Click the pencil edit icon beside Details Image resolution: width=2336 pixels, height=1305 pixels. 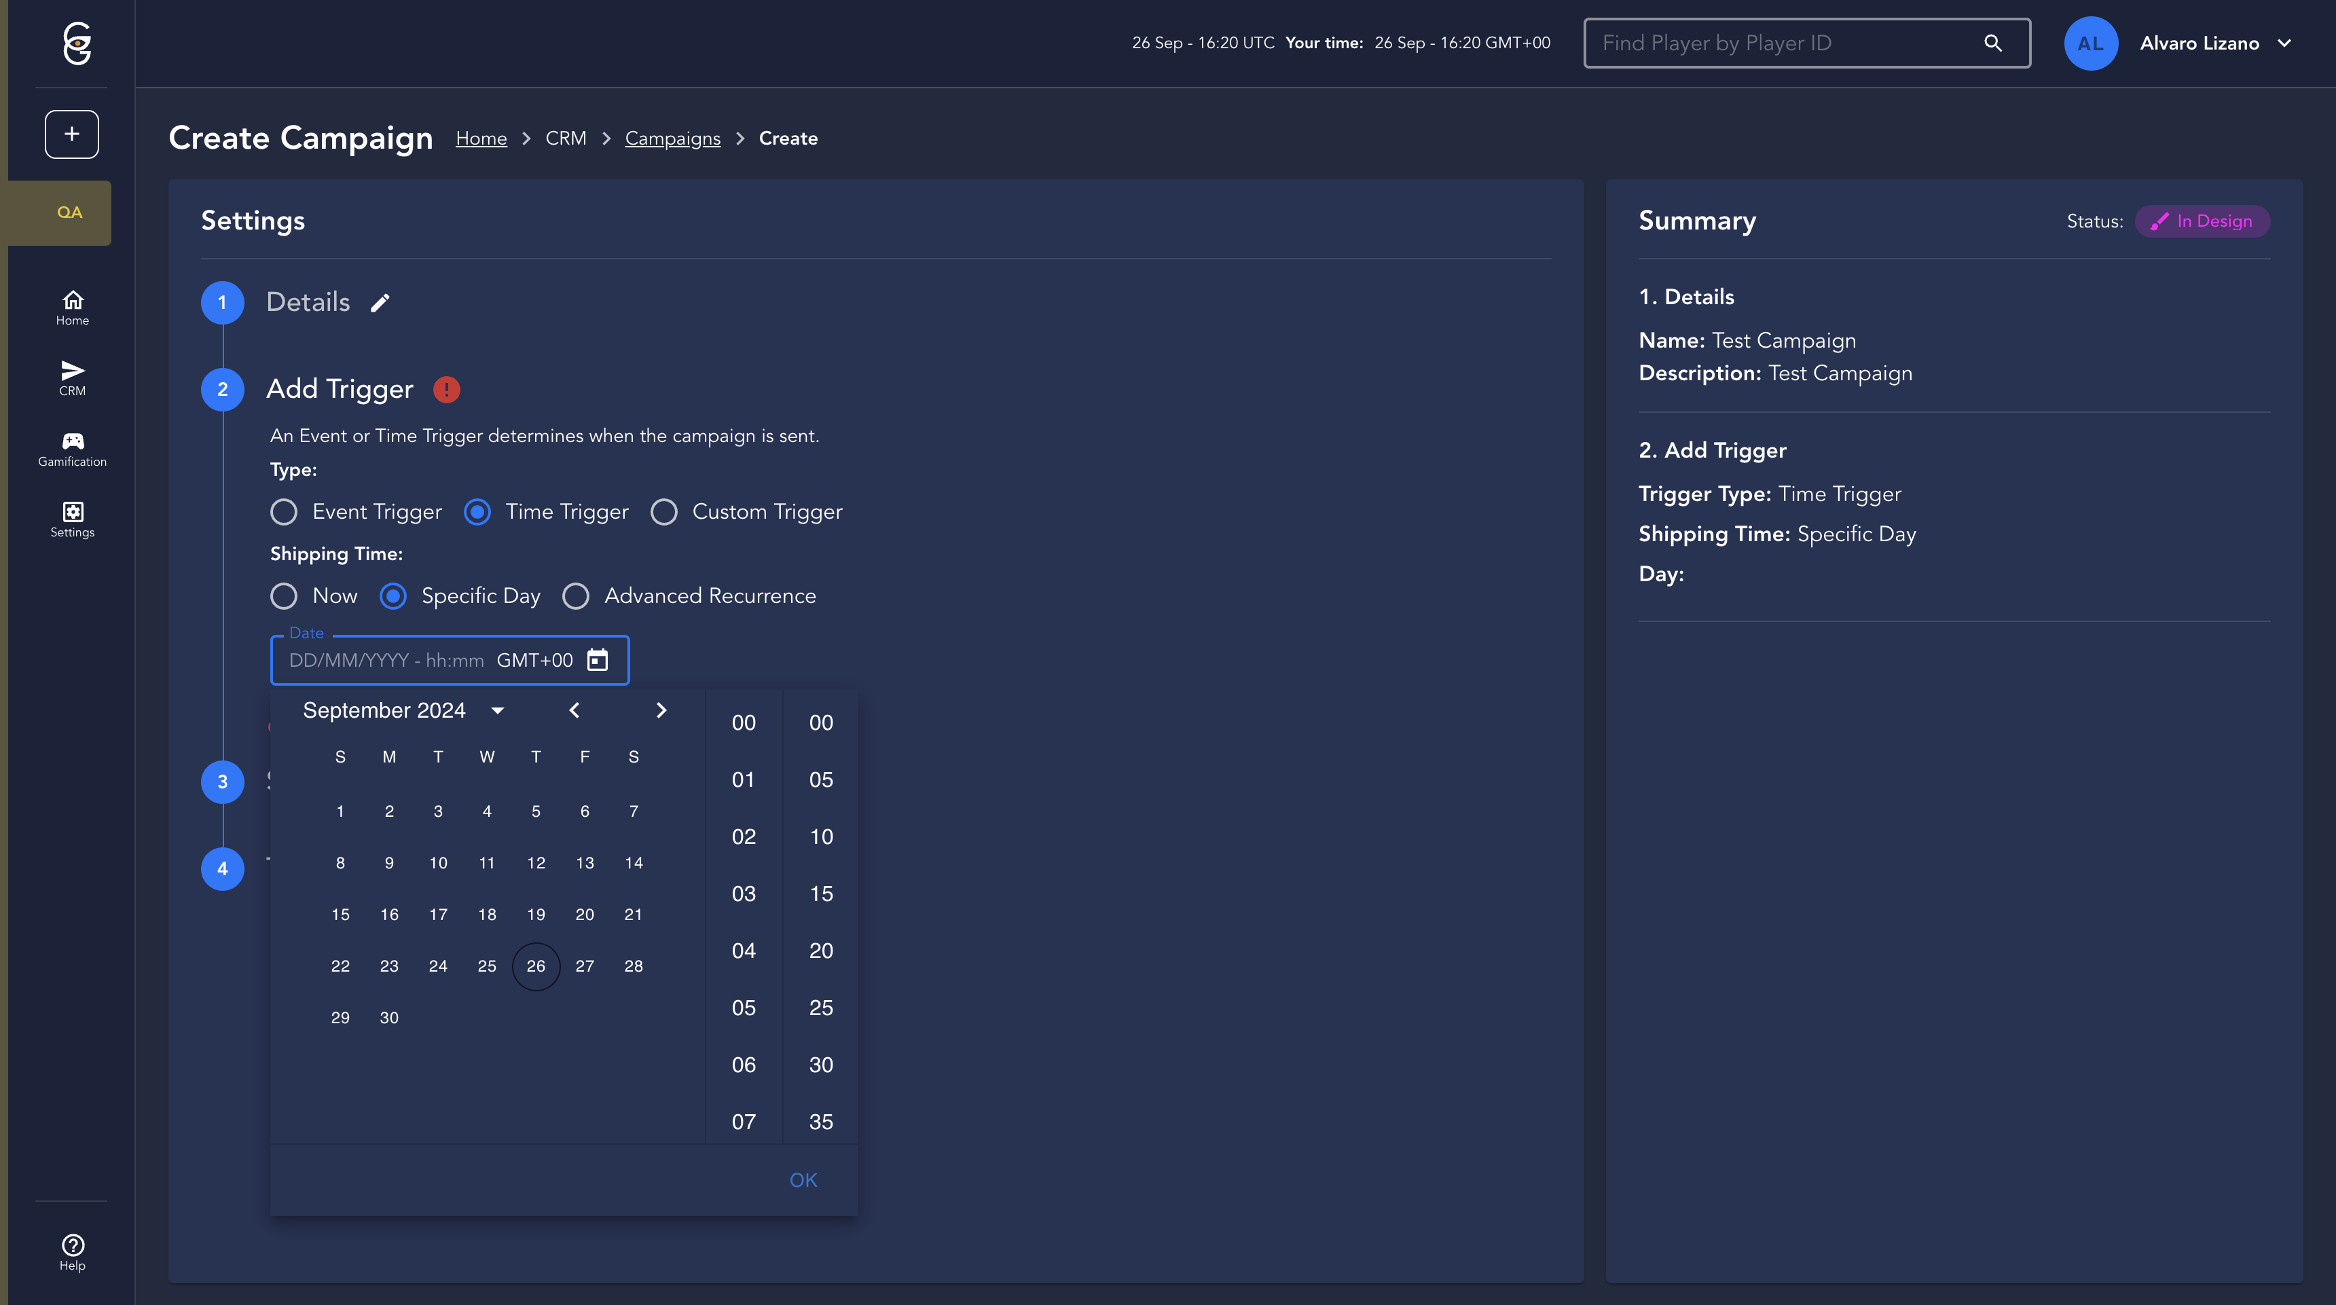[x=380, y=303]
